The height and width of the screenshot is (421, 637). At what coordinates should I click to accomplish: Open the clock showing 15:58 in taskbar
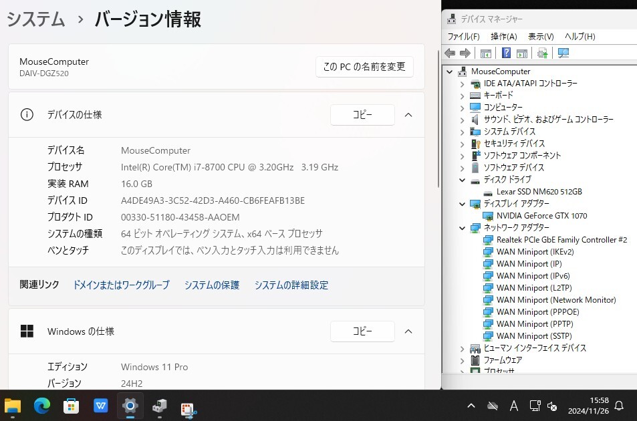pyautogui.click(x=588, y=406)
